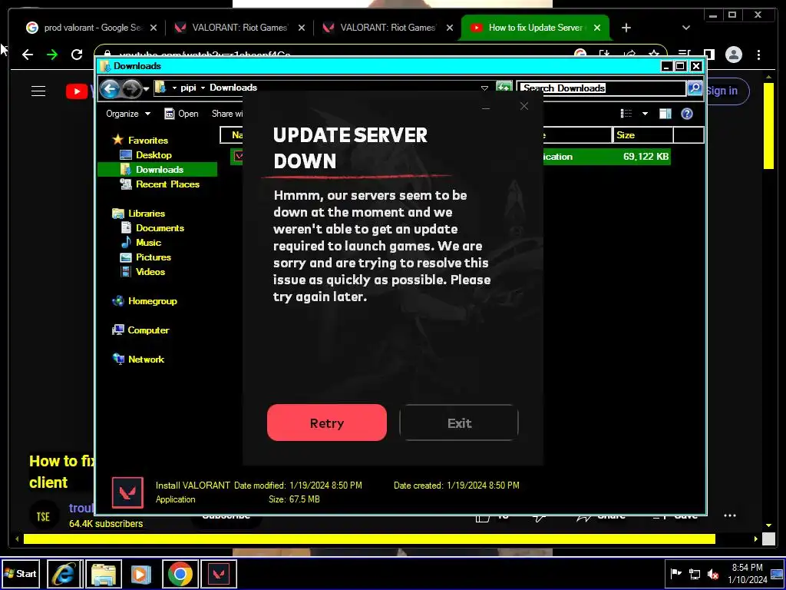Open the YouTube hamburger guide menu
This screenshot has width=786, height=590.
click(x=38, y=91)
